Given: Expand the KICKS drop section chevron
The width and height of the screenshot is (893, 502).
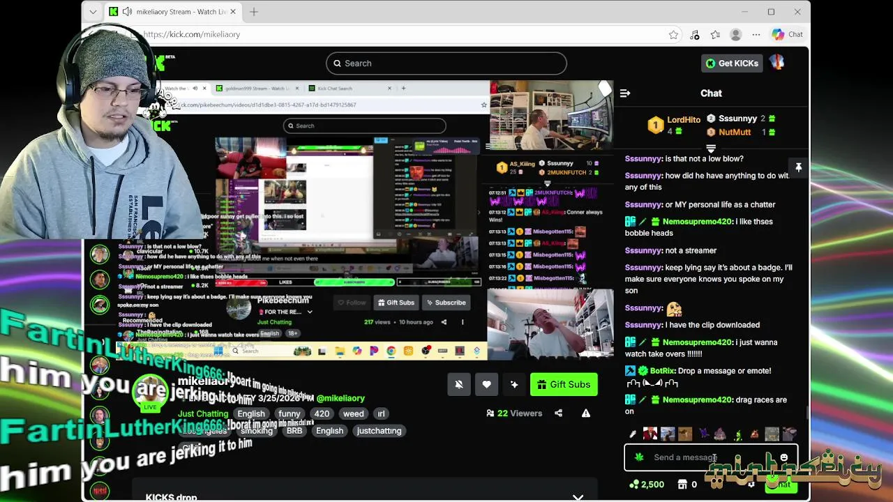Looking at the screenshot, I should pos(578,497).
